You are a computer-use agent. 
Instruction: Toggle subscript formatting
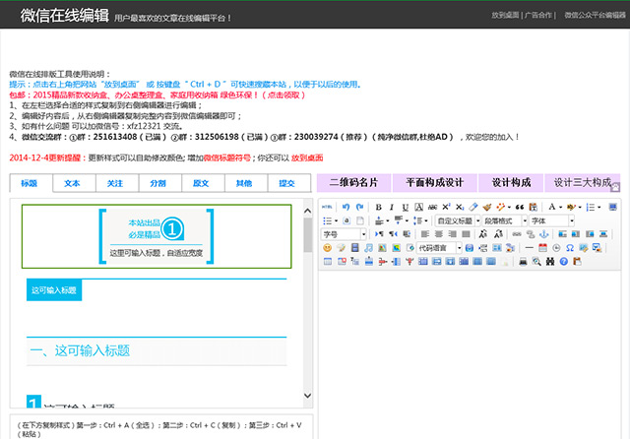tap(460, 207)
